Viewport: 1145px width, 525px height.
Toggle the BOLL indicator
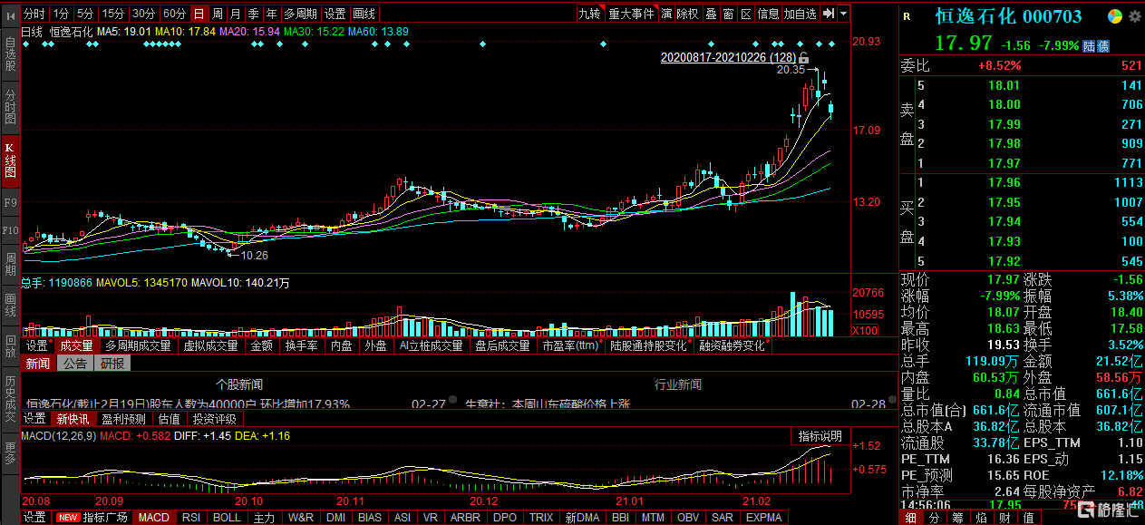click(x=227, y=518)
